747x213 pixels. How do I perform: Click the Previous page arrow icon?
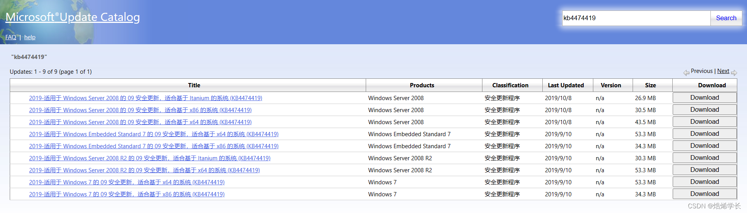point(686,73)
